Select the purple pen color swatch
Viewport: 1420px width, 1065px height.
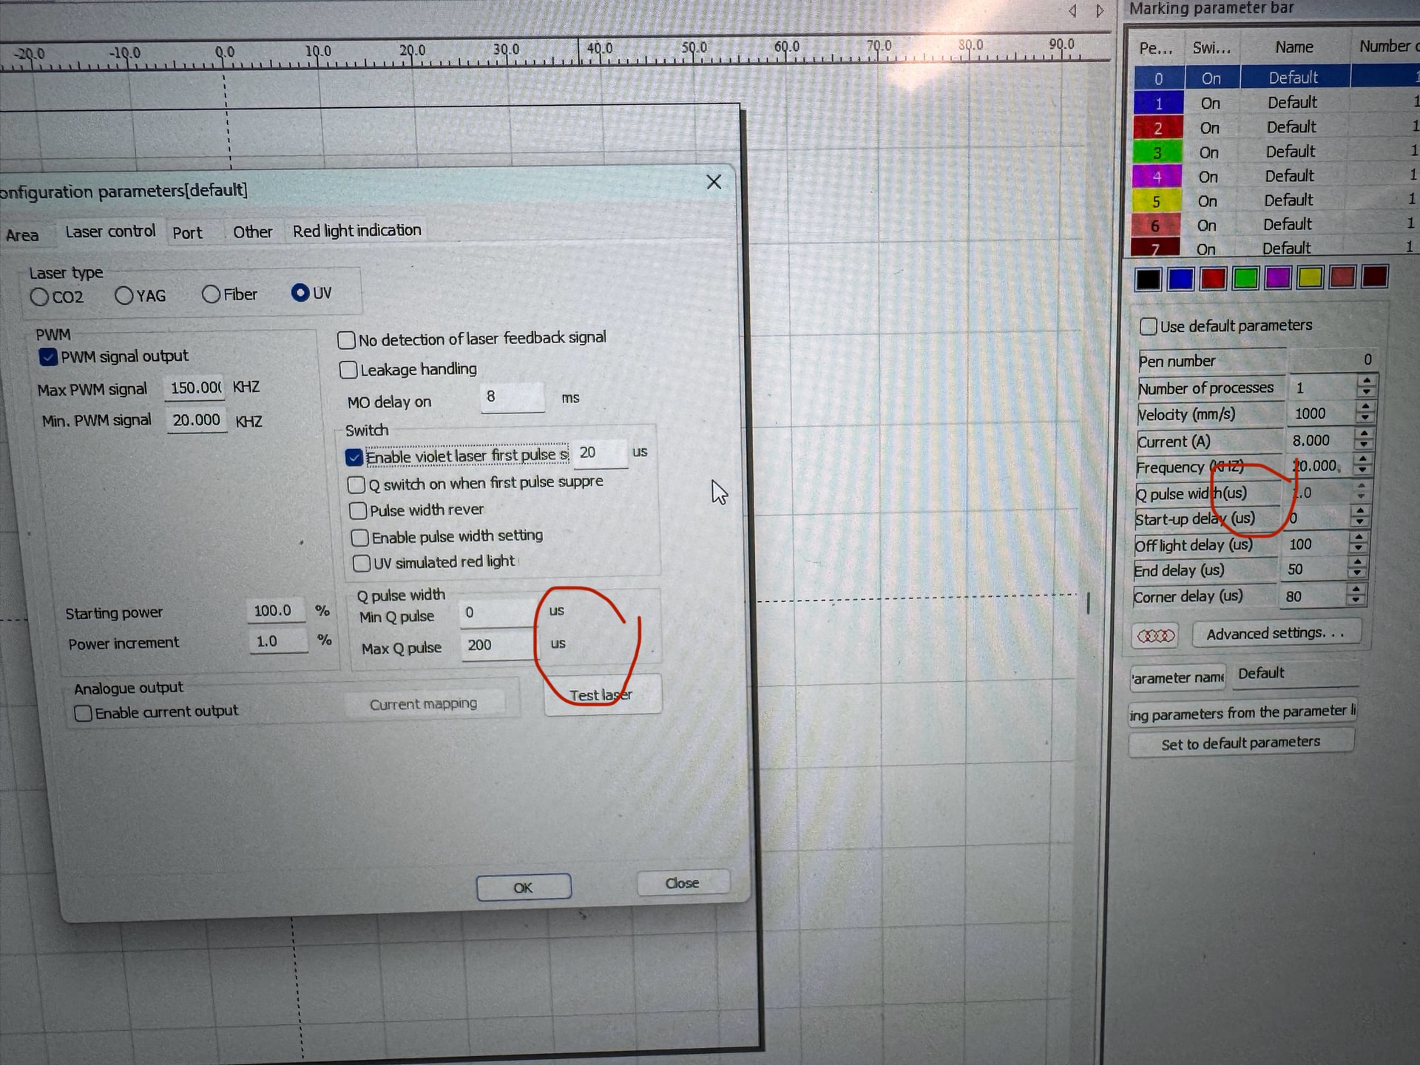click(x=1277, y=278)
